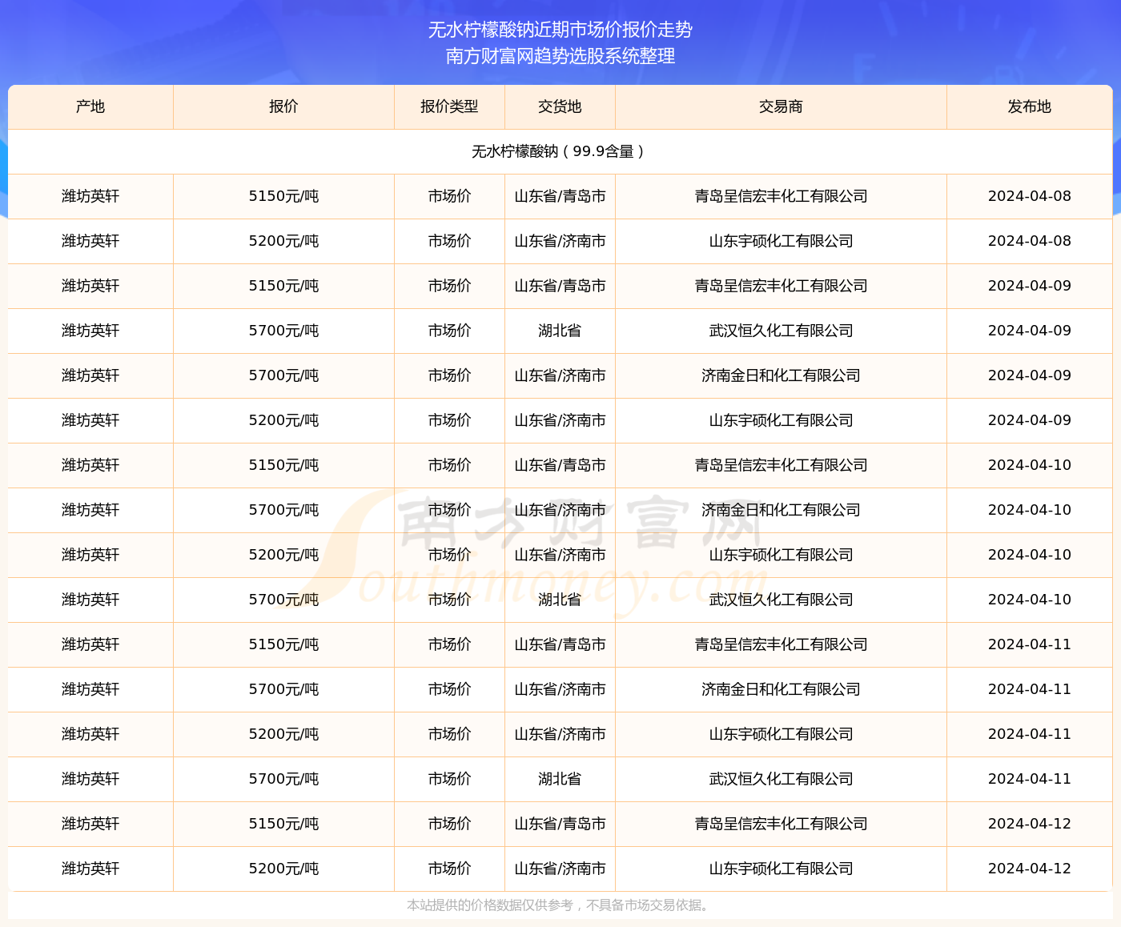Click 2024-04-10 date beside 武汉恒久化工有限公司
This screenshot has width=1121, height=927.
pos(1030,600)
